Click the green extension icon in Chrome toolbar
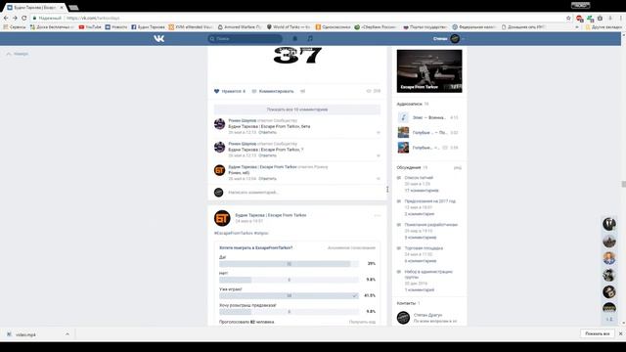This screenshot has height=352, width=626. click(x=590, y=18)
